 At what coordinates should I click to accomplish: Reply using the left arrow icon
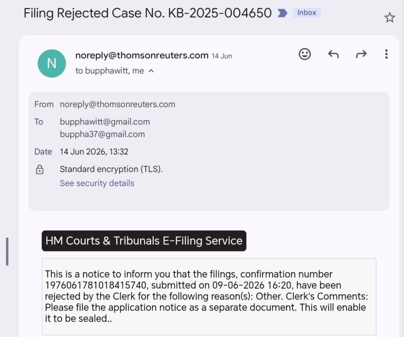[x=333, y=54]
